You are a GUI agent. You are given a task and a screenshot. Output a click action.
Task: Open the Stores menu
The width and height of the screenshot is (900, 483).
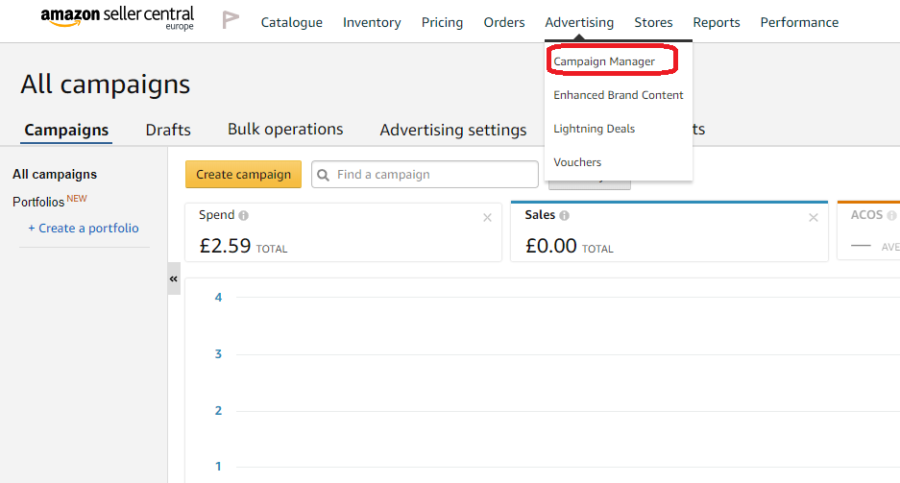[x=653, y=22]
